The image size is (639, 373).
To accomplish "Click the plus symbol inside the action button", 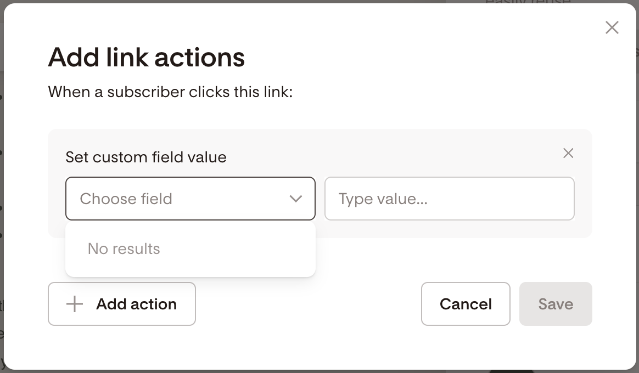I will pyautogui.click(x=74, y=304).
